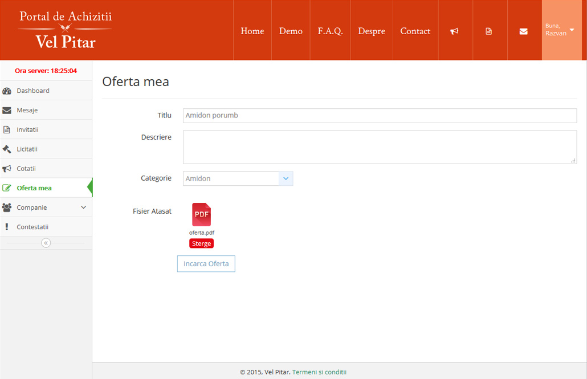The image size is (587, 379).
Task: Click the Portal de Achizitii Vel Pitar logo
Action: [x=65, y=30]
